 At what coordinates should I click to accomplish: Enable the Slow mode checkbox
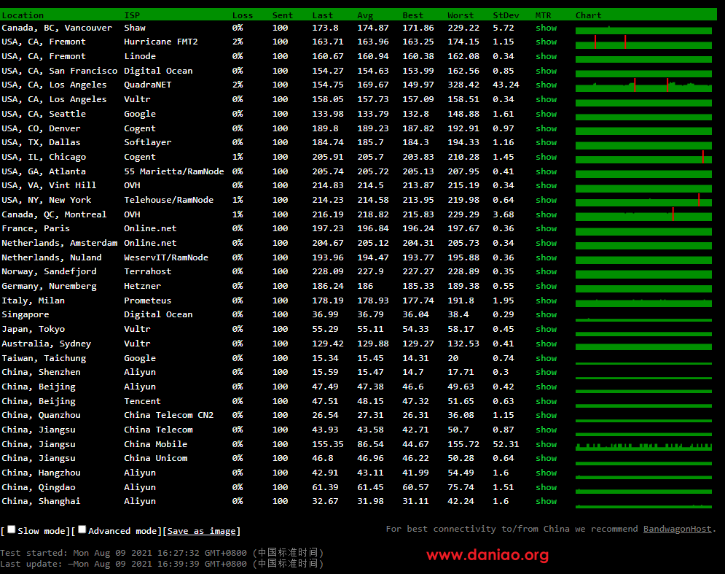12,530
